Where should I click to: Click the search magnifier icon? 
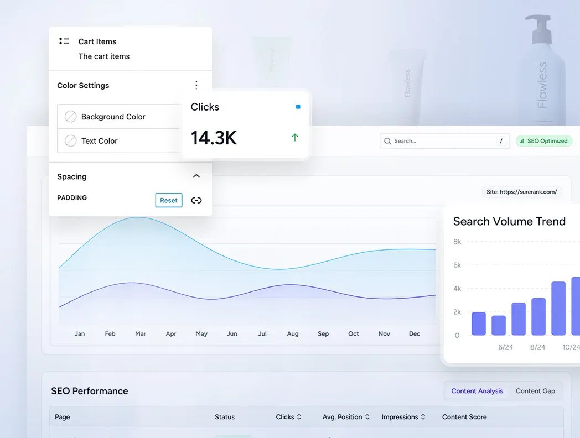[387, 141]
